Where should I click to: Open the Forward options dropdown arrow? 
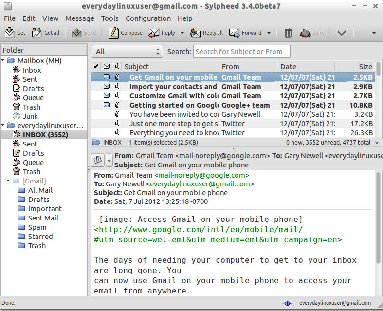[x=269, y=33]
